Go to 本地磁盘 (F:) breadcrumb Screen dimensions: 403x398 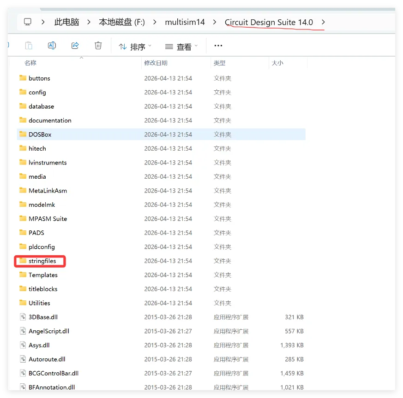click(x=122, y=22)
